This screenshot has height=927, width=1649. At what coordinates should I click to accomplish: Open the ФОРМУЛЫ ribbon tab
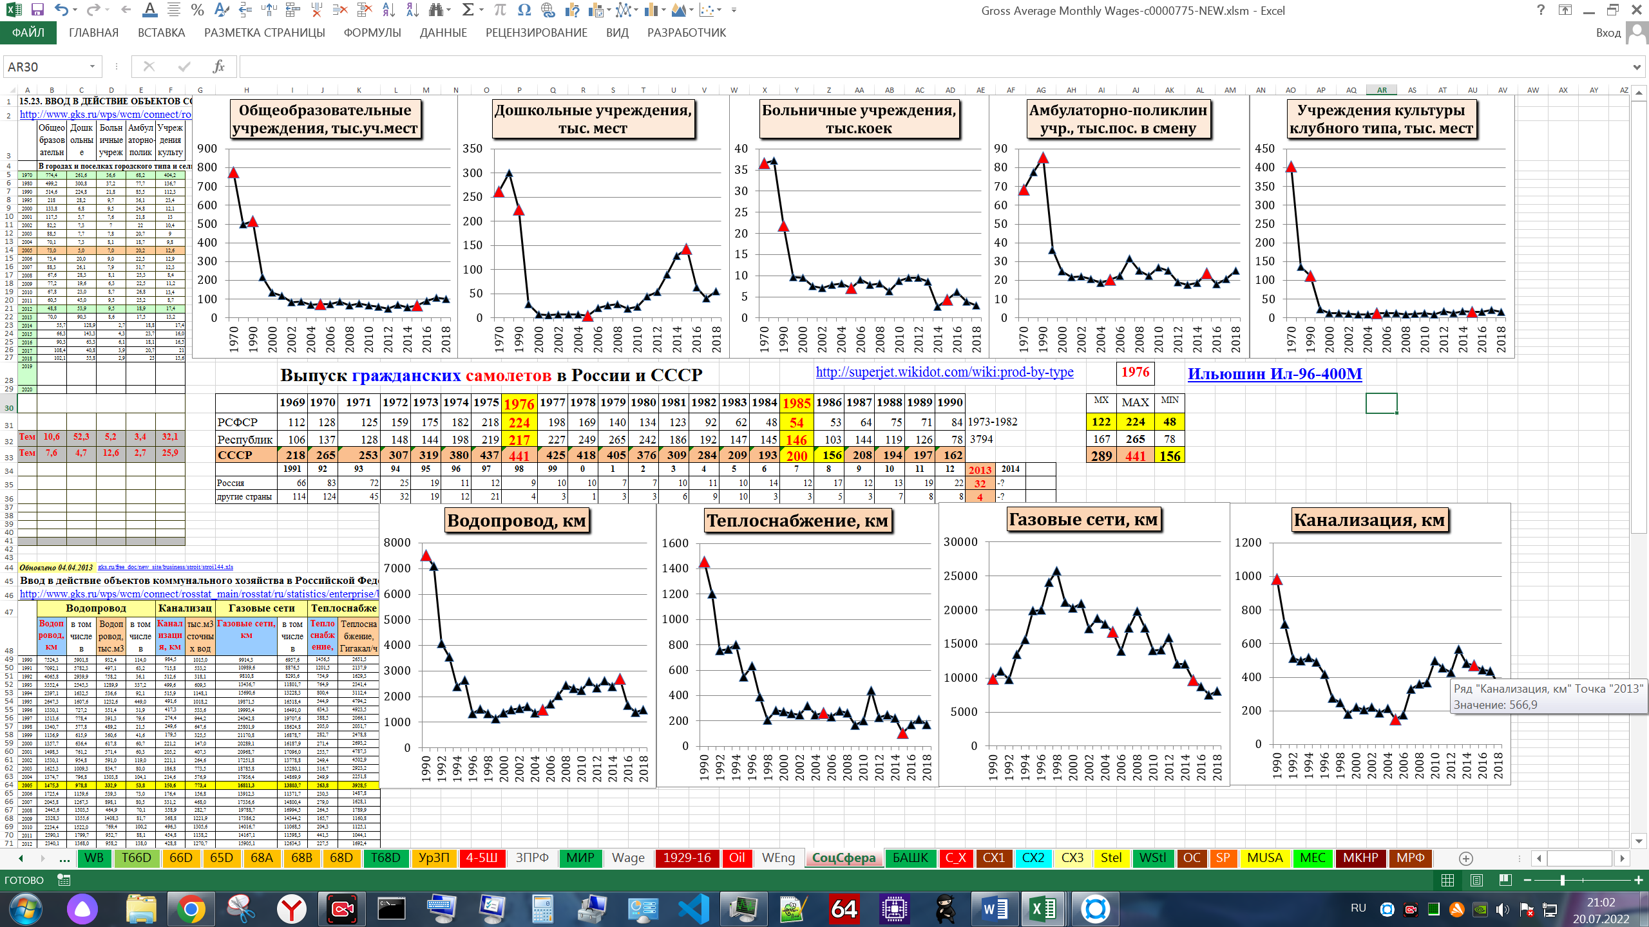coord(372,33)
